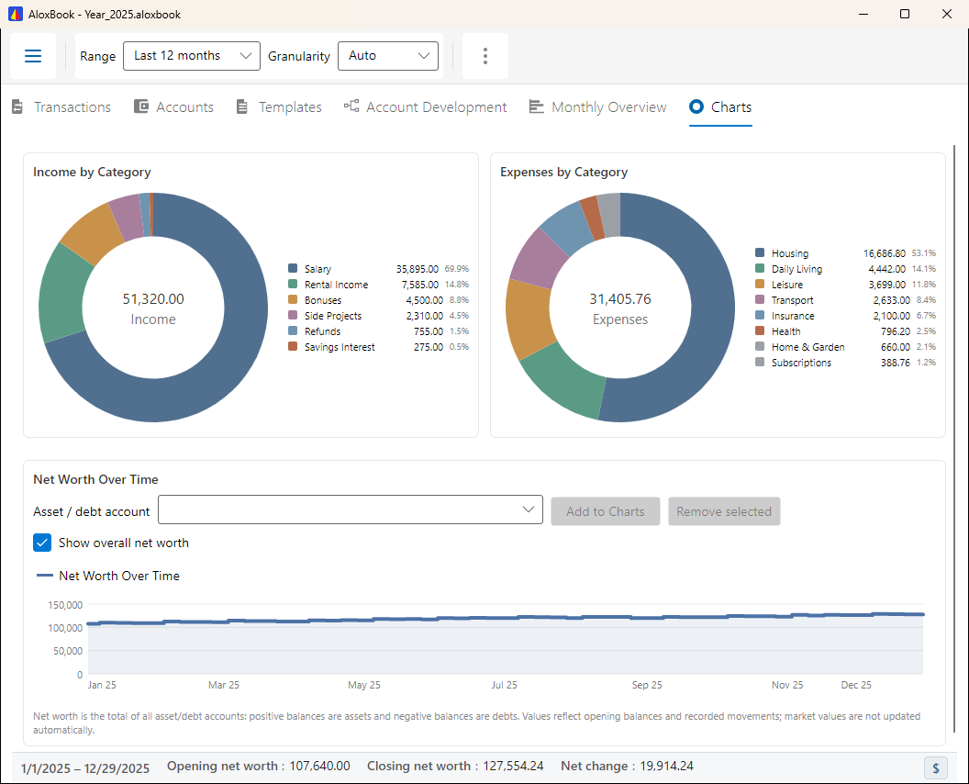Image resolution: width=969 pixels, height=784 pixels.
Task: Click the Monthly Overview bars icon
Action: 536,107
